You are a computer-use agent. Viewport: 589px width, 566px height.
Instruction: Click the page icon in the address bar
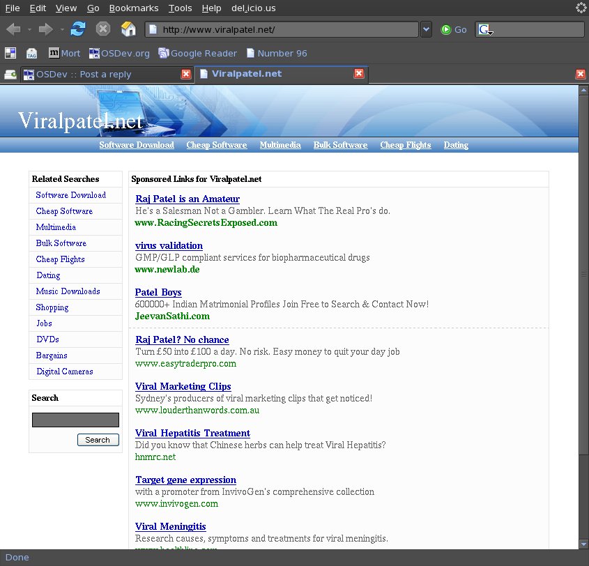pyautogui.click(x=153, y=29)
